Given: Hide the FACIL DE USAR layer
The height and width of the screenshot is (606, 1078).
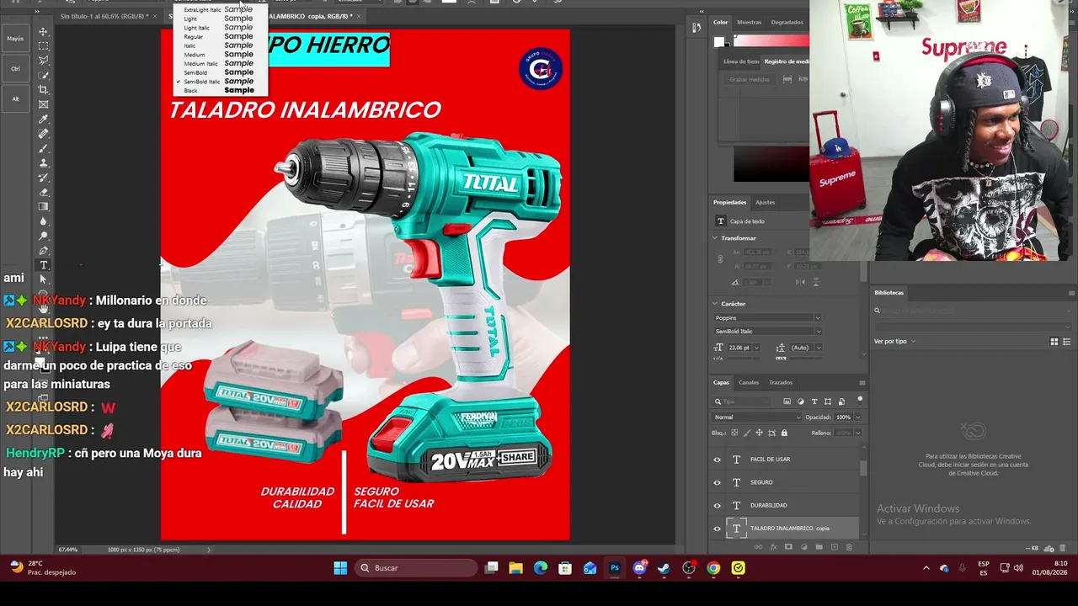Looking at the screenshot, I should point(718,460).
